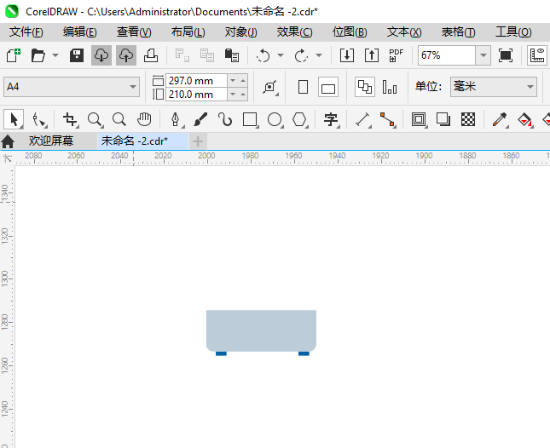Click the cloud download icon
This screenshot has width=550, height=448.
[101, 55]
